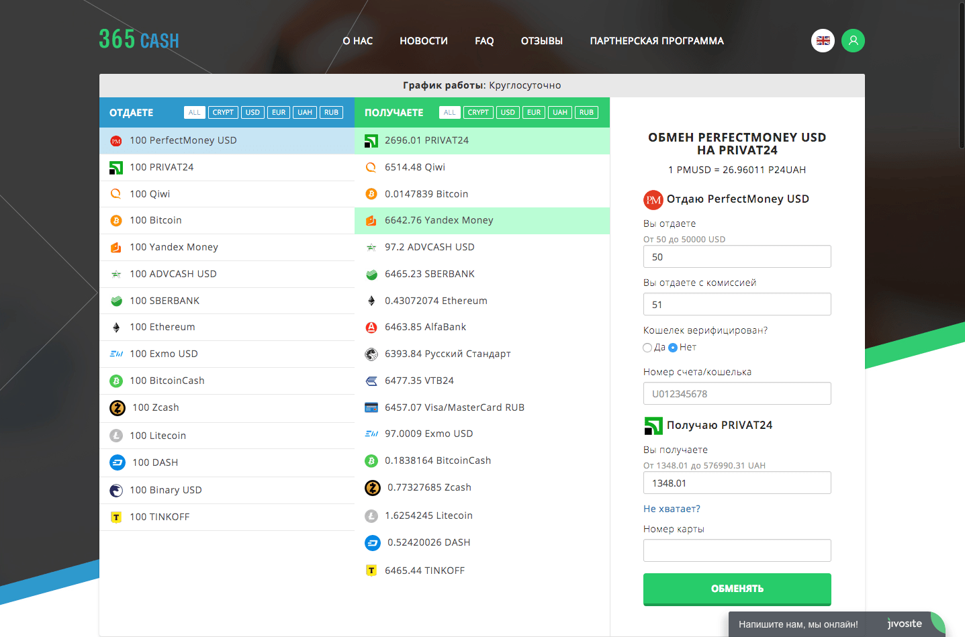Focus the Вы отдаете amount field
The height and width of the screenshot is (637, 965).
pyautogui.click(x=737, y=256)
